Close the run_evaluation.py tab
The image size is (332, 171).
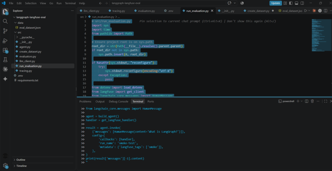coord(212,11)
